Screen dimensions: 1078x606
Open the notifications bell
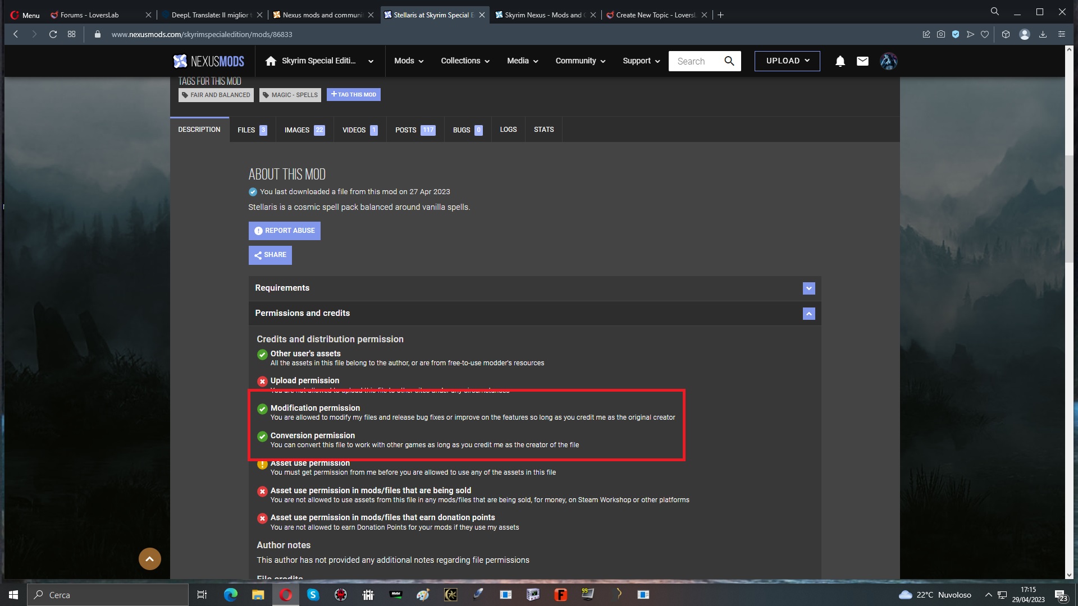click(840, 61)
